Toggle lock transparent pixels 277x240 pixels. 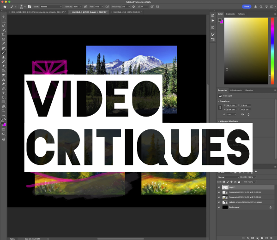tap(224, 182)
